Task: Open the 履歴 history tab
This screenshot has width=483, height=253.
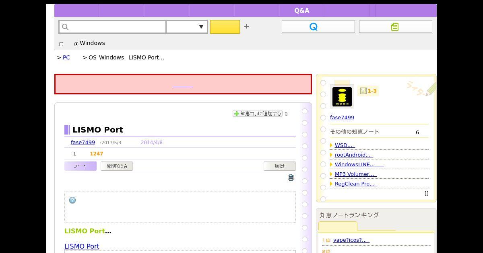Action: [x=280, y=166]
